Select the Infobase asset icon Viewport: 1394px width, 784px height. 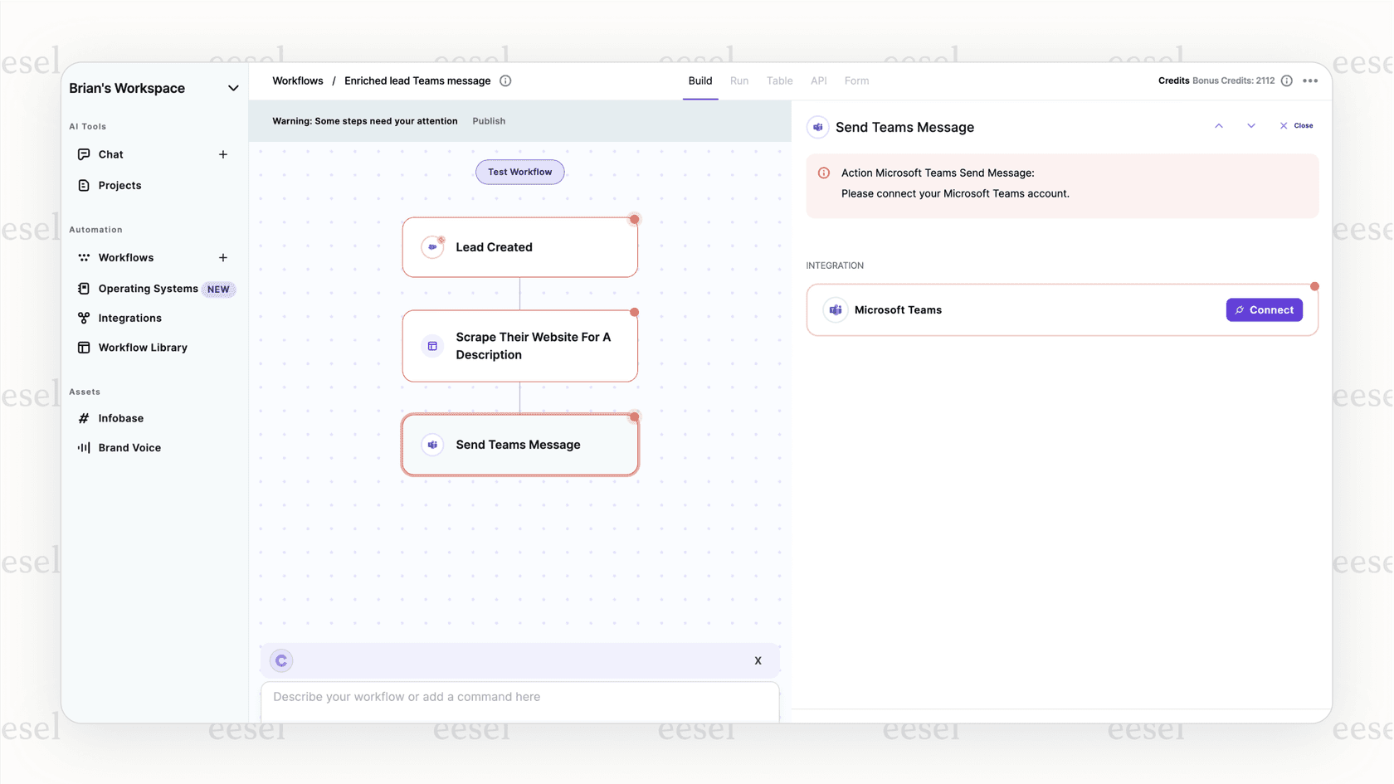[84, 418]
